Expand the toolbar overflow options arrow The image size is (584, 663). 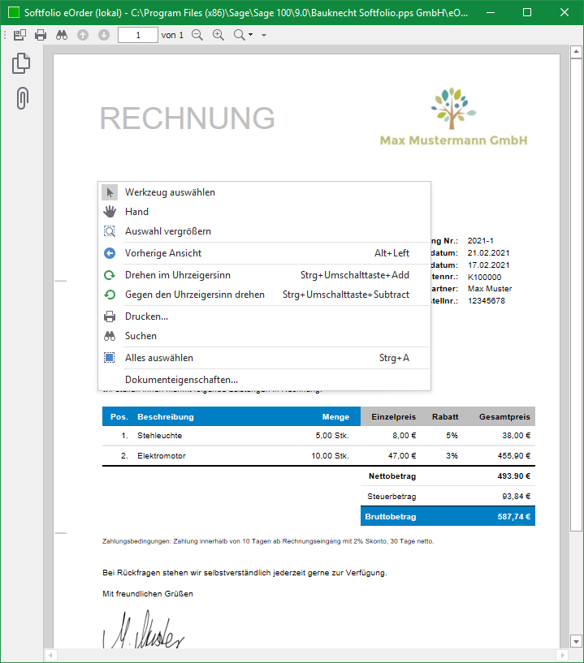(264, 36)
